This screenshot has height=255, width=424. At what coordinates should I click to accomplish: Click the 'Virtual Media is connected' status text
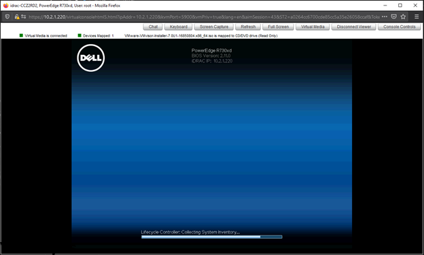point(46,36)
